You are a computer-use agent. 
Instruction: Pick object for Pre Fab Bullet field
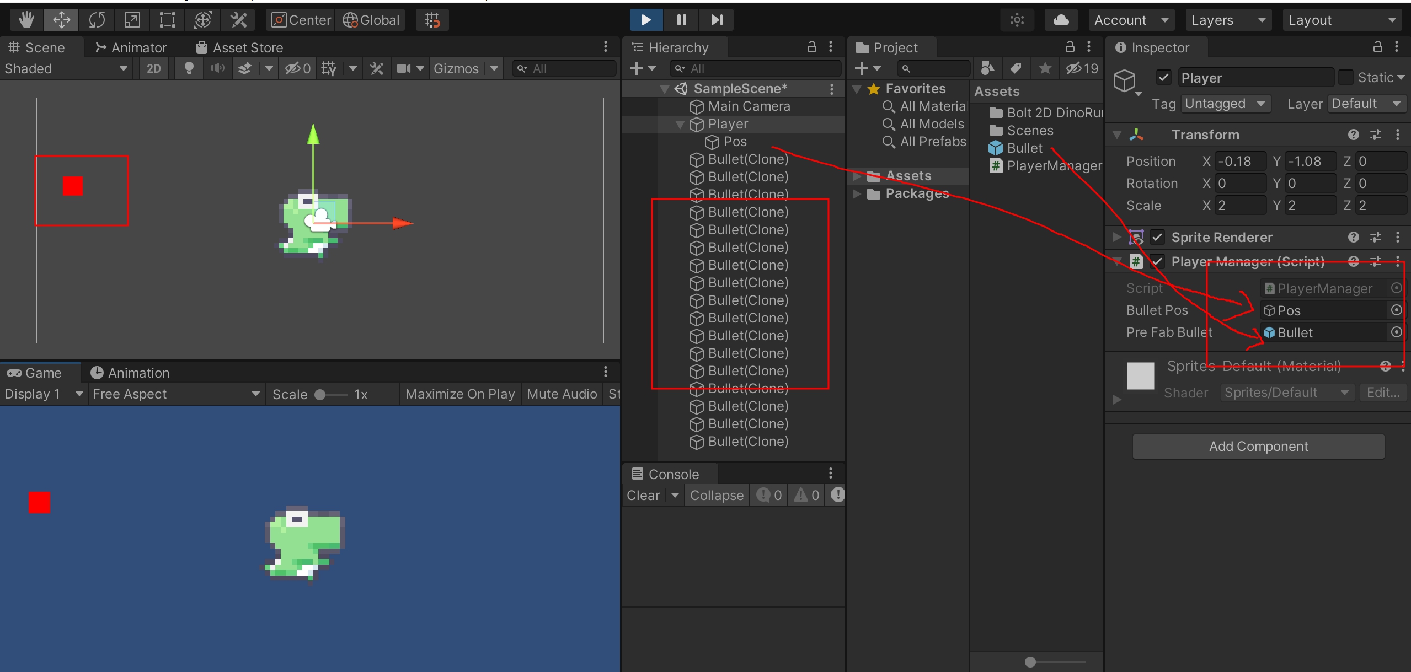(x=1396, y=332)
